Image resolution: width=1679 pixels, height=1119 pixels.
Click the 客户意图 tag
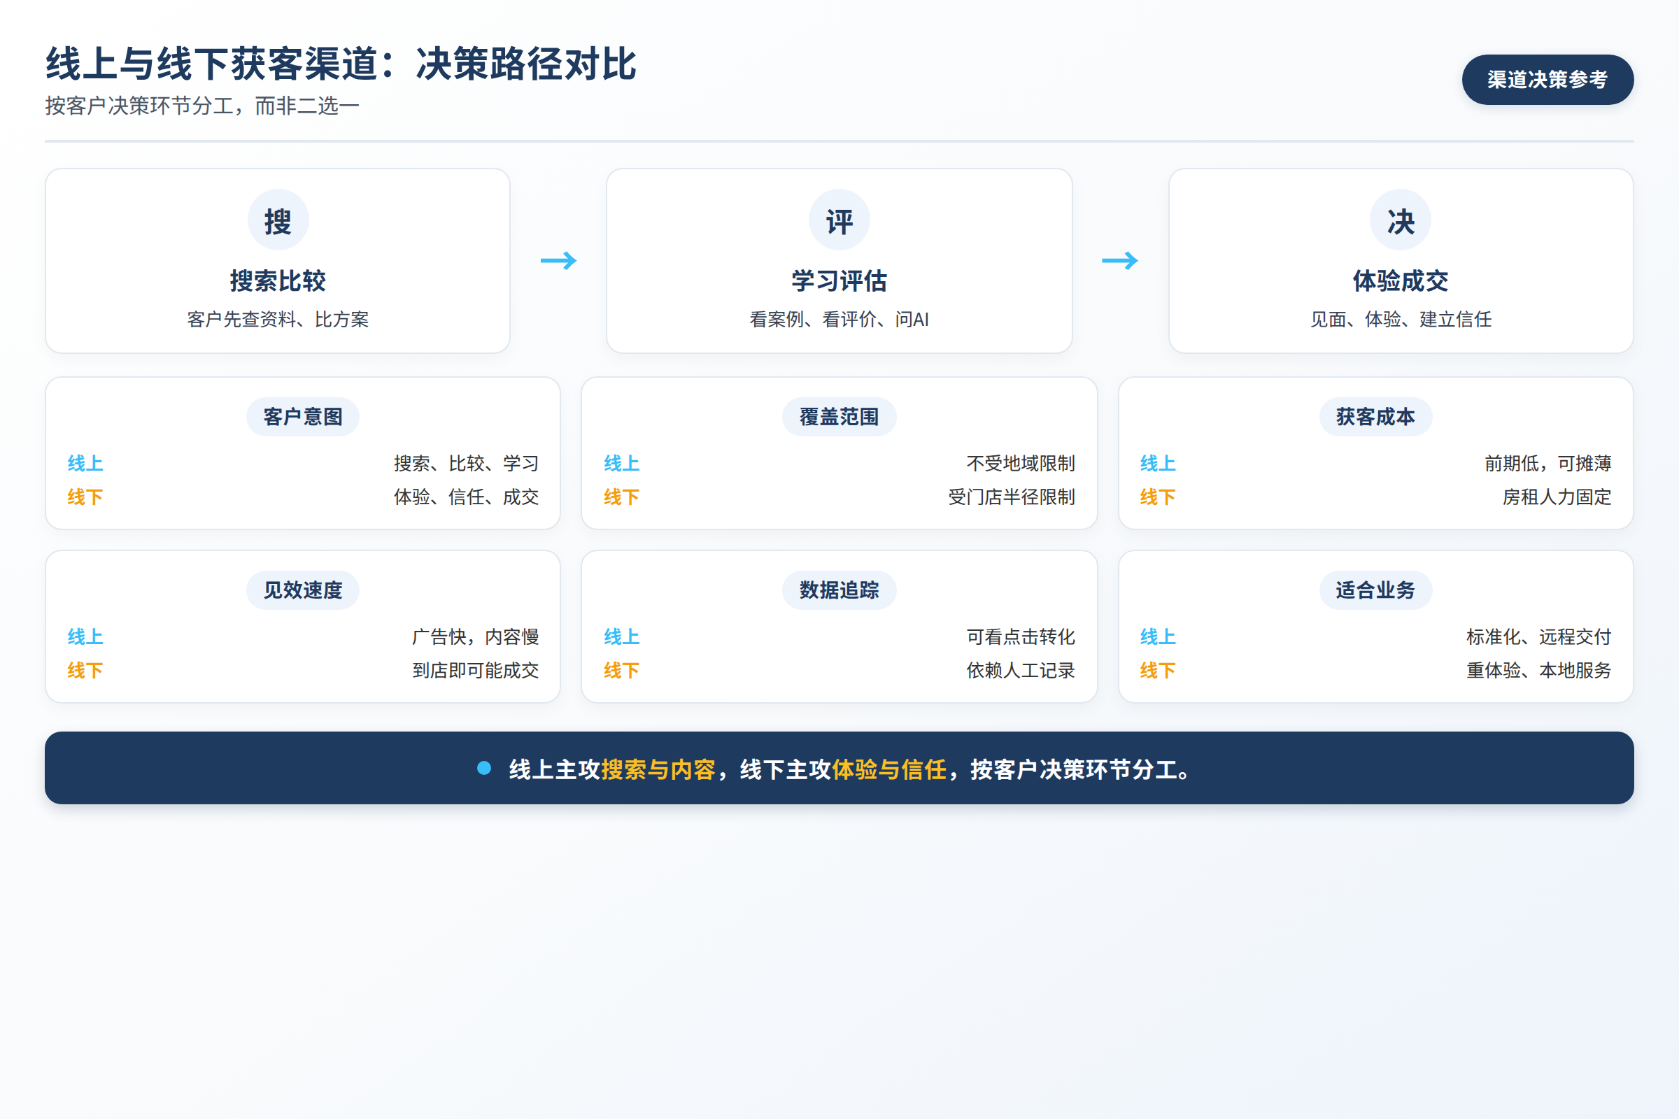[x=303, y=417]
